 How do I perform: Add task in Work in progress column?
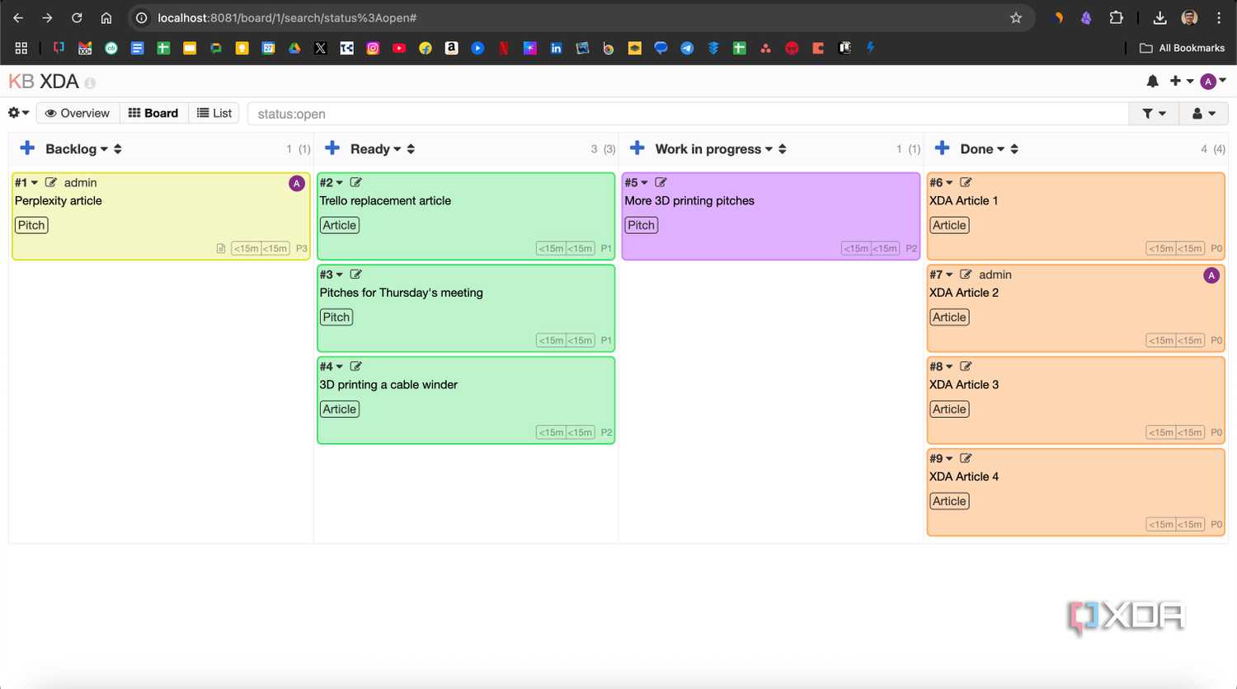click(x=637, y=148)
